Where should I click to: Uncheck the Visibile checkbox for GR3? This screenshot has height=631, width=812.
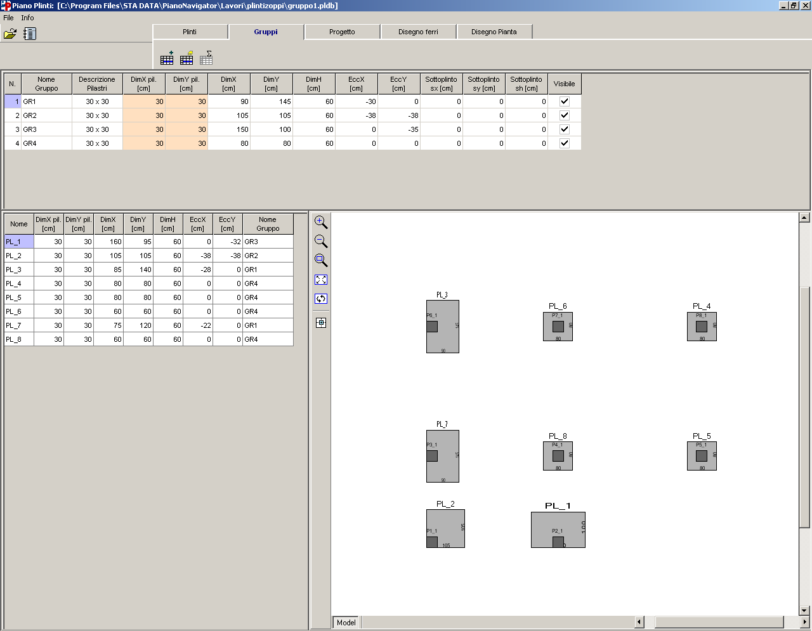[x=565, y=129]
